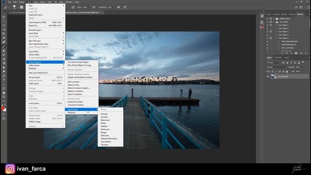Open the layer Kind filter dropdown

tap(273, 63)
